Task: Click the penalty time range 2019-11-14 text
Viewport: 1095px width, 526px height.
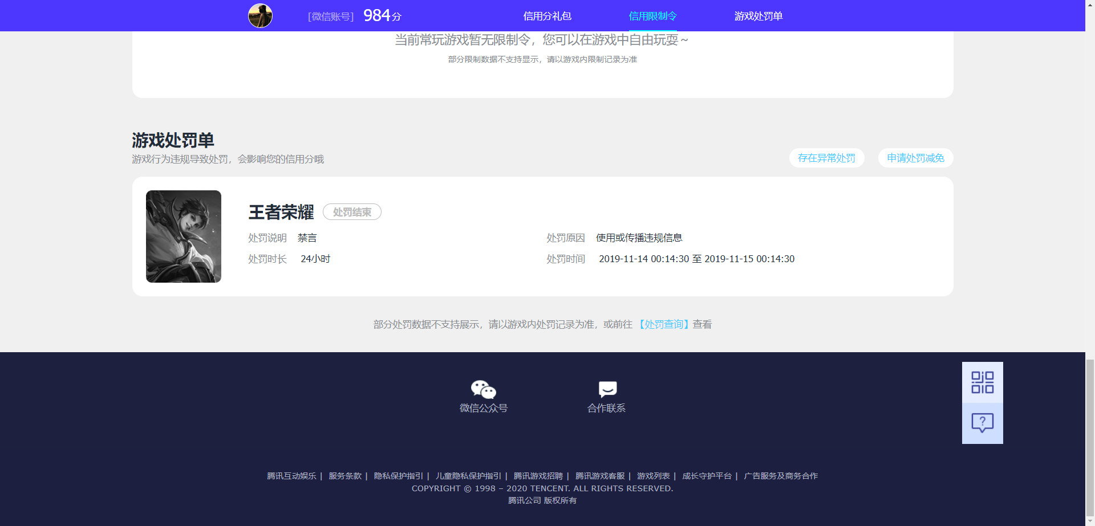Action: [696, 259]
